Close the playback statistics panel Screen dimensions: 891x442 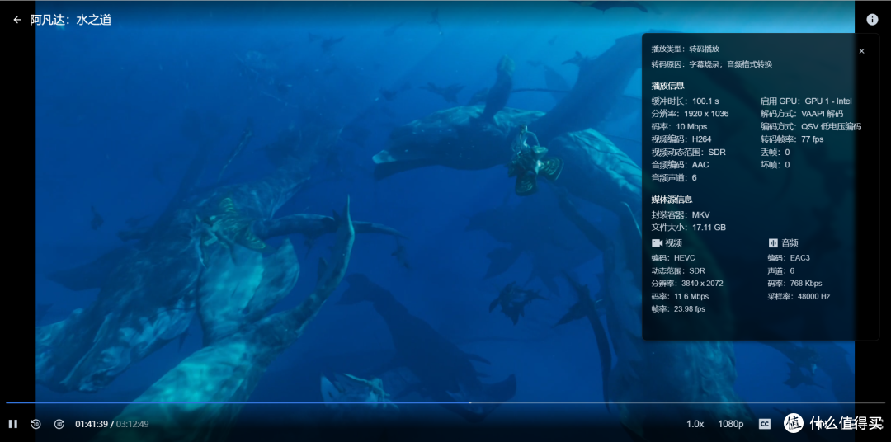[x=861, y=51]
